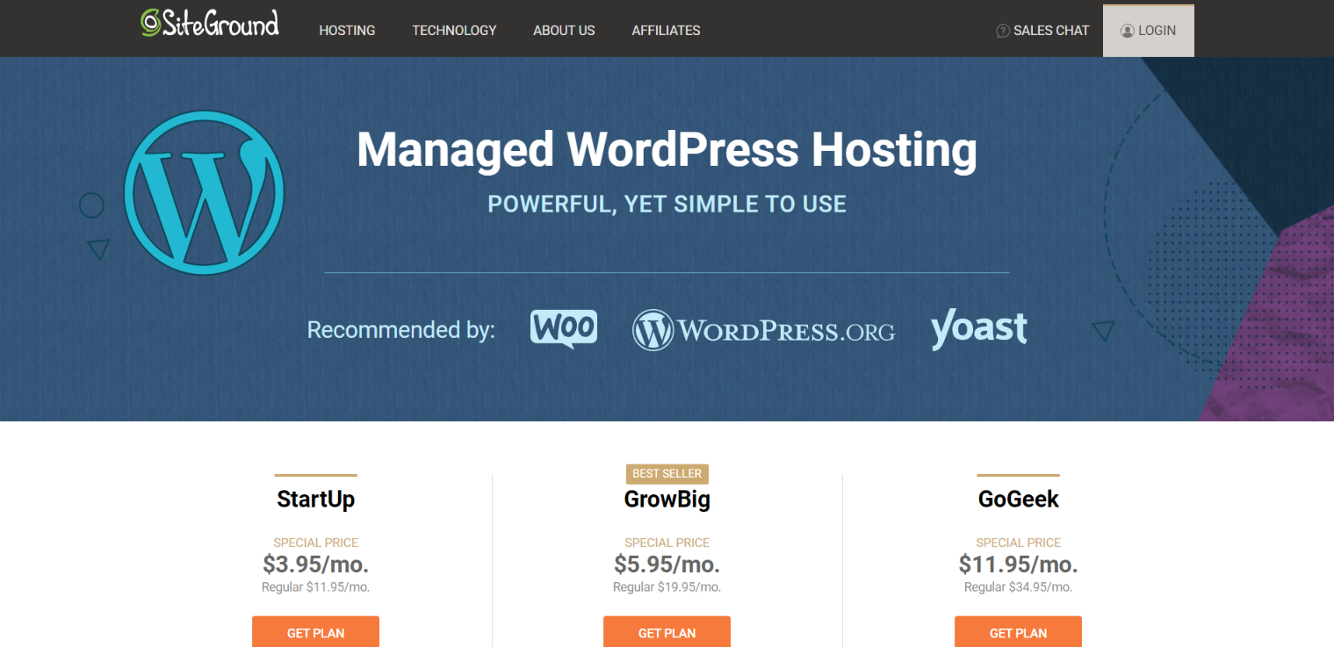Open the Affiliates page
This screenshot has height=647, width=1334.
pos(666,30)
